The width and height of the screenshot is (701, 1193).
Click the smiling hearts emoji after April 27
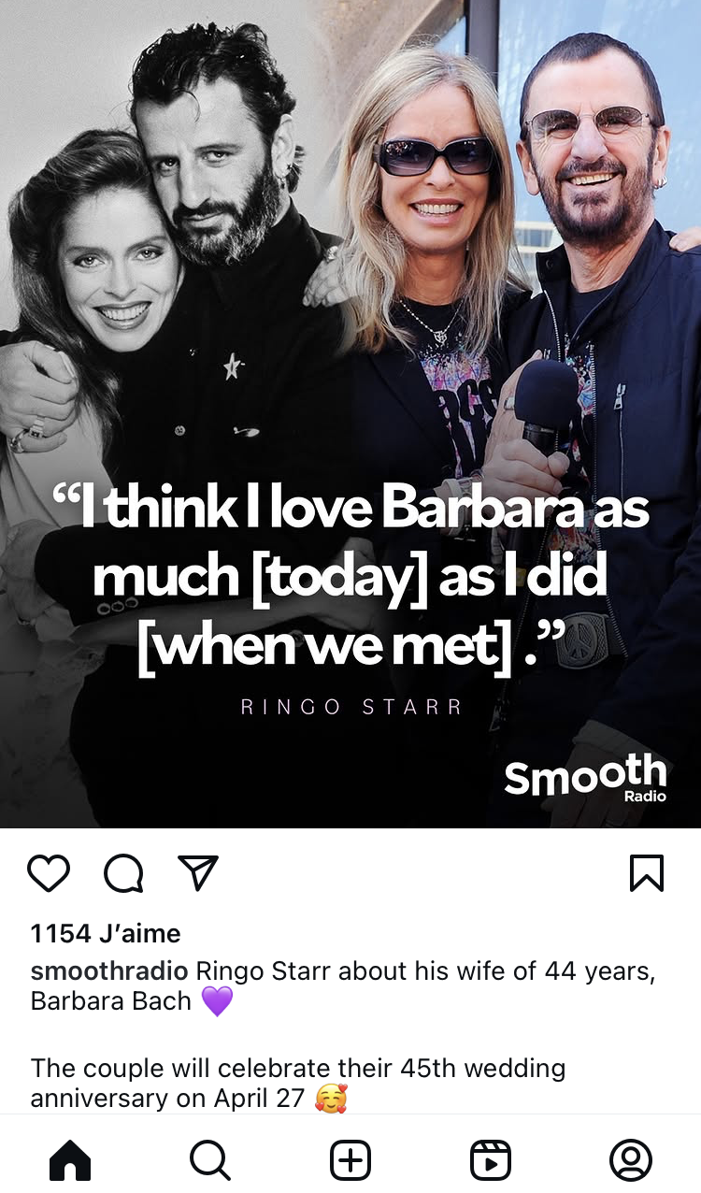point(331,1098)
